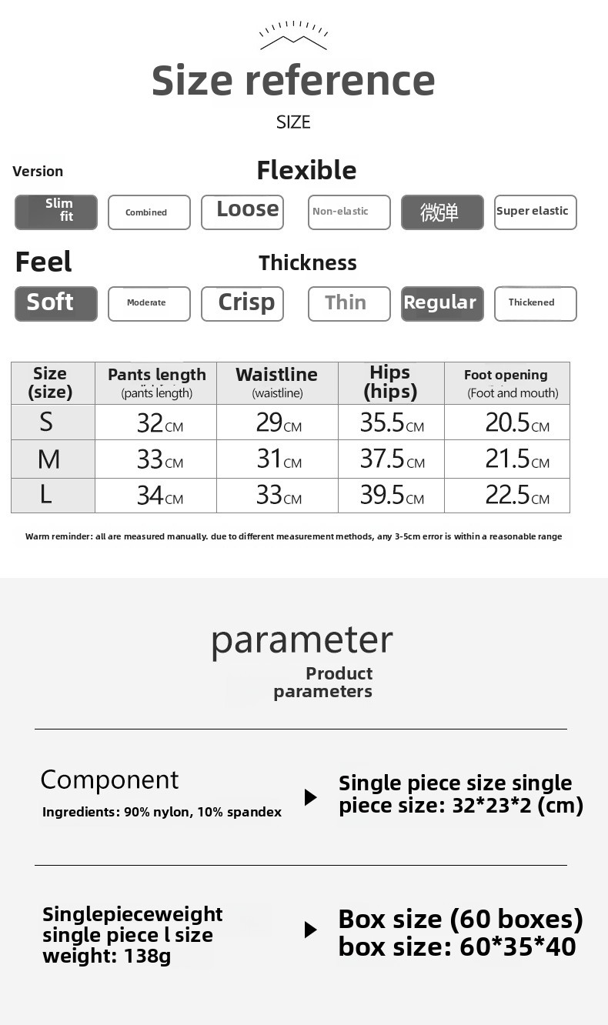Click the size L row label
The height and width of the screenshot is (1025, 608).
pos(47,495)
